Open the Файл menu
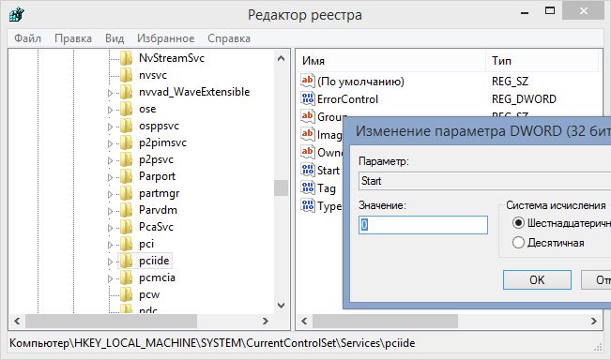Viewport: 611px width, 360px height. tap(27, 38)
